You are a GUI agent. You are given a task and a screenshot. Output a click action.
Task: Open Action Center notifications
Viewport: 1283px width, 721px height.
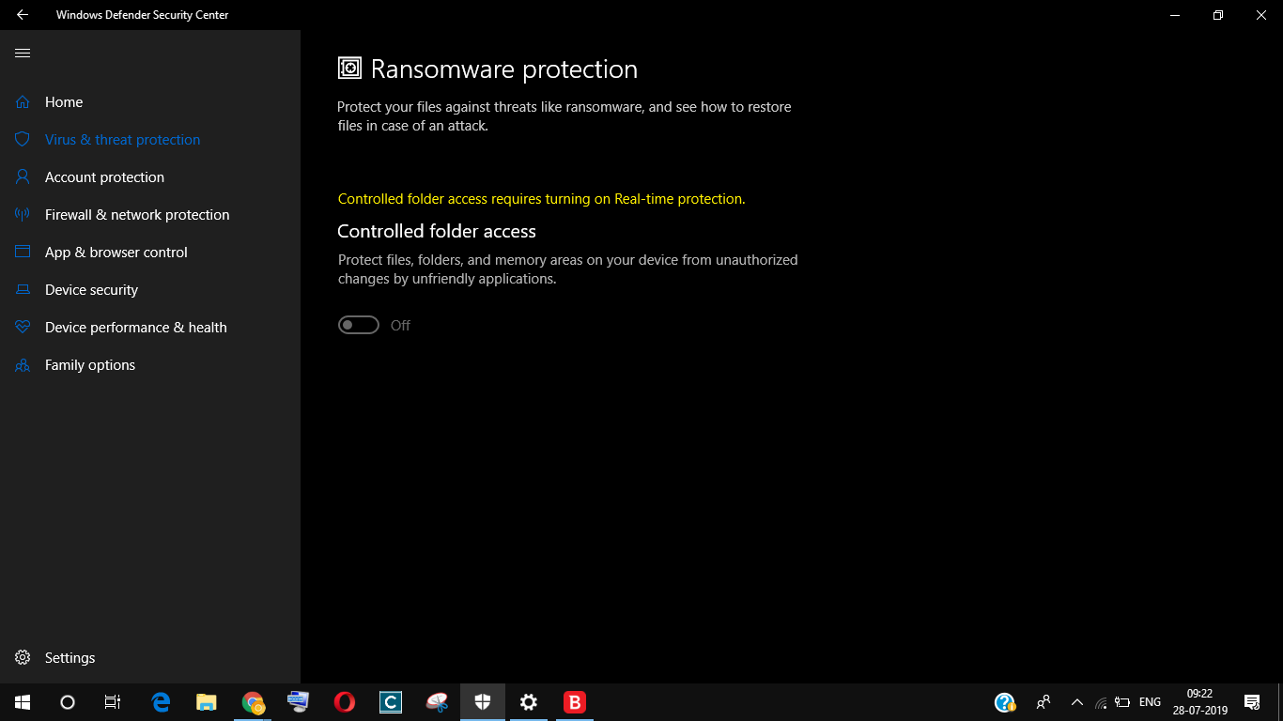click(x=1252, y=702)
